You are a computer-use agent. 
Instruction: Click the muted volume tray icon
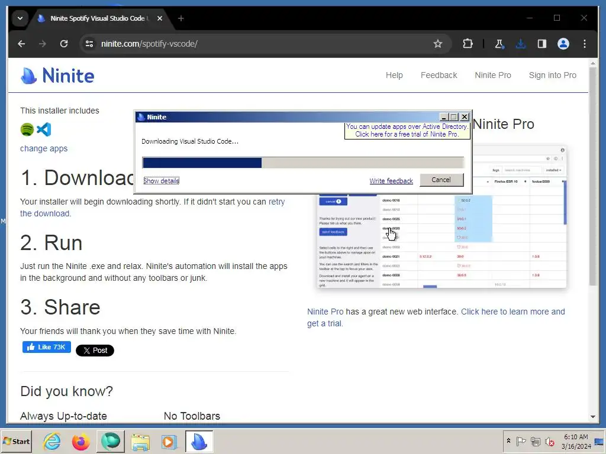(549, 441)
